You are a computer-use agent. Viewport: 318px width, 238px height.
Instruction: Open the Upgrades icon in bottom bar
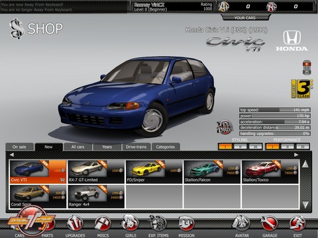(75, 223)
